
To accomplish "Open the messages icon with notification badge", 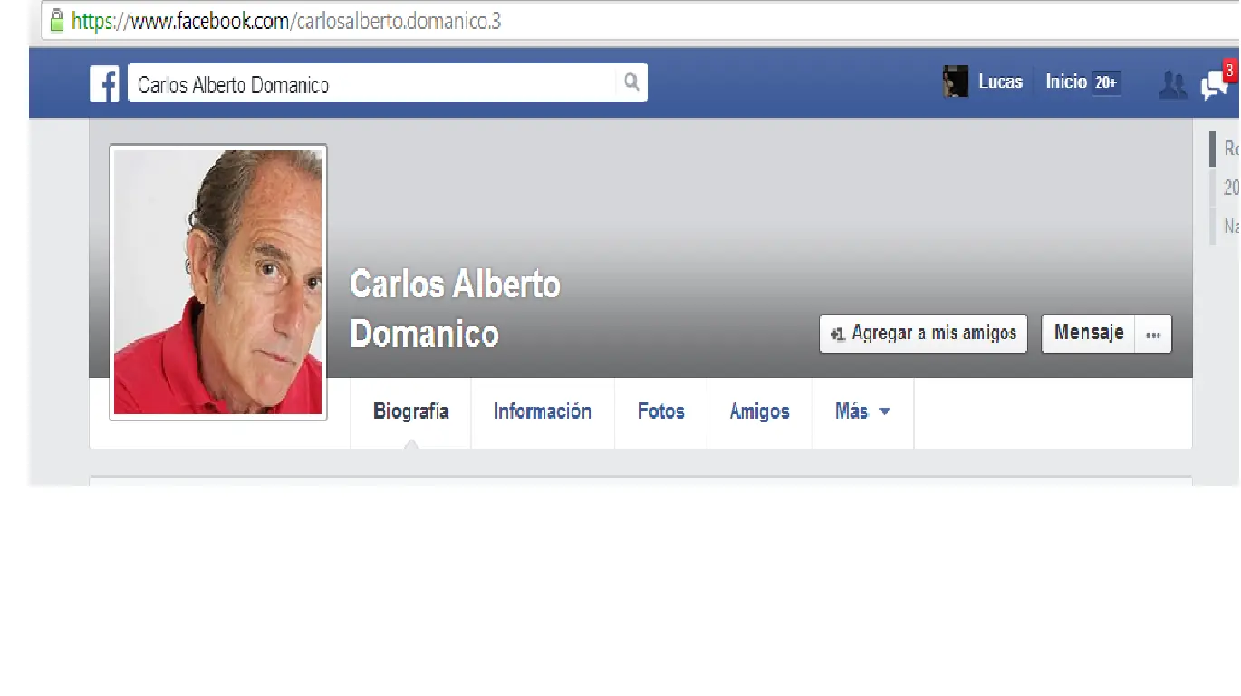I will 1217,83.
